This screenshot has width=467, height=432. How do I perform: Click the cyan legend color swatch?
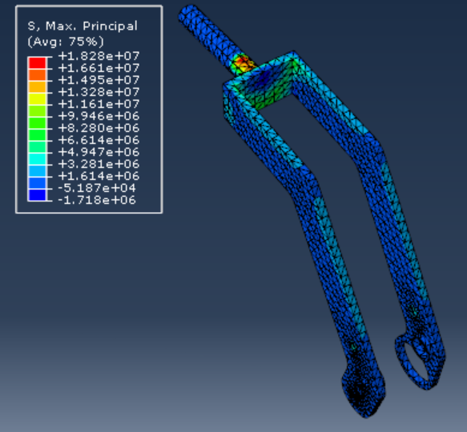37,158
